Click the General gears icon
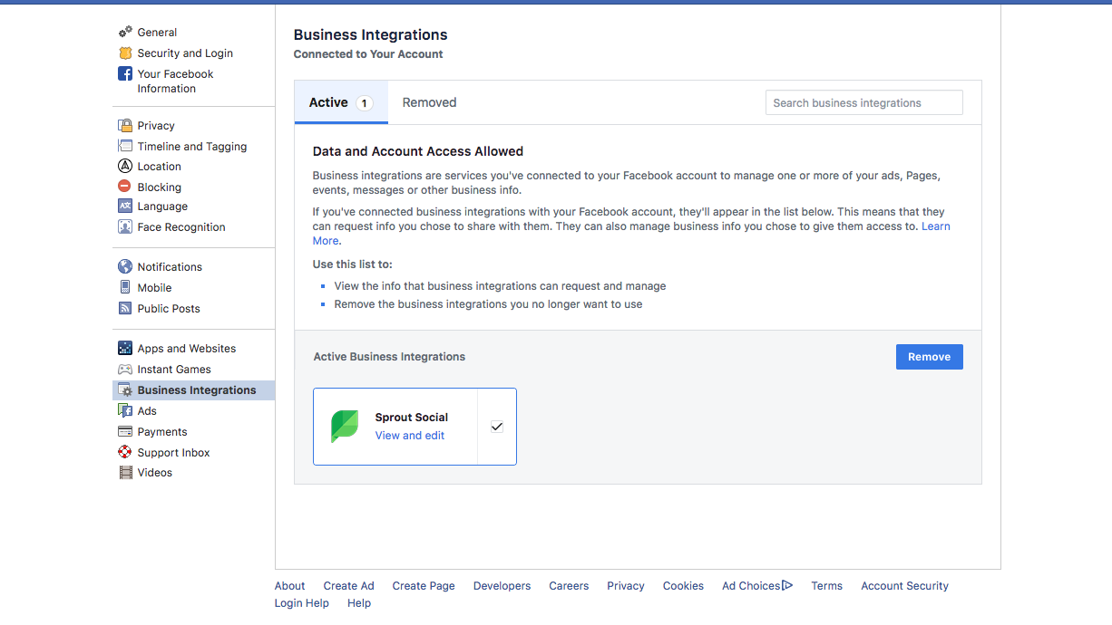The width and height of the screenshot is (1112, 625). (124, 31)
